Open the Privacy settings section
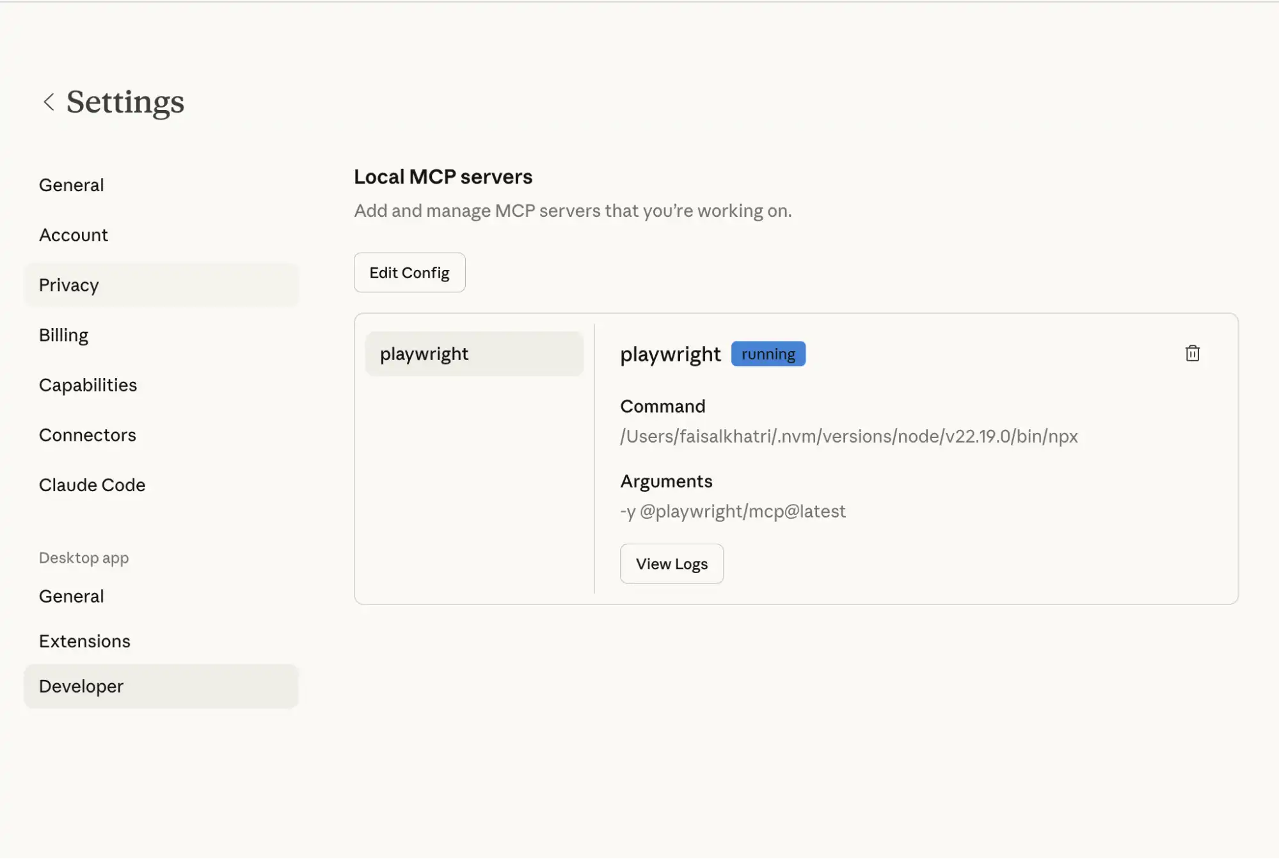 68,285
